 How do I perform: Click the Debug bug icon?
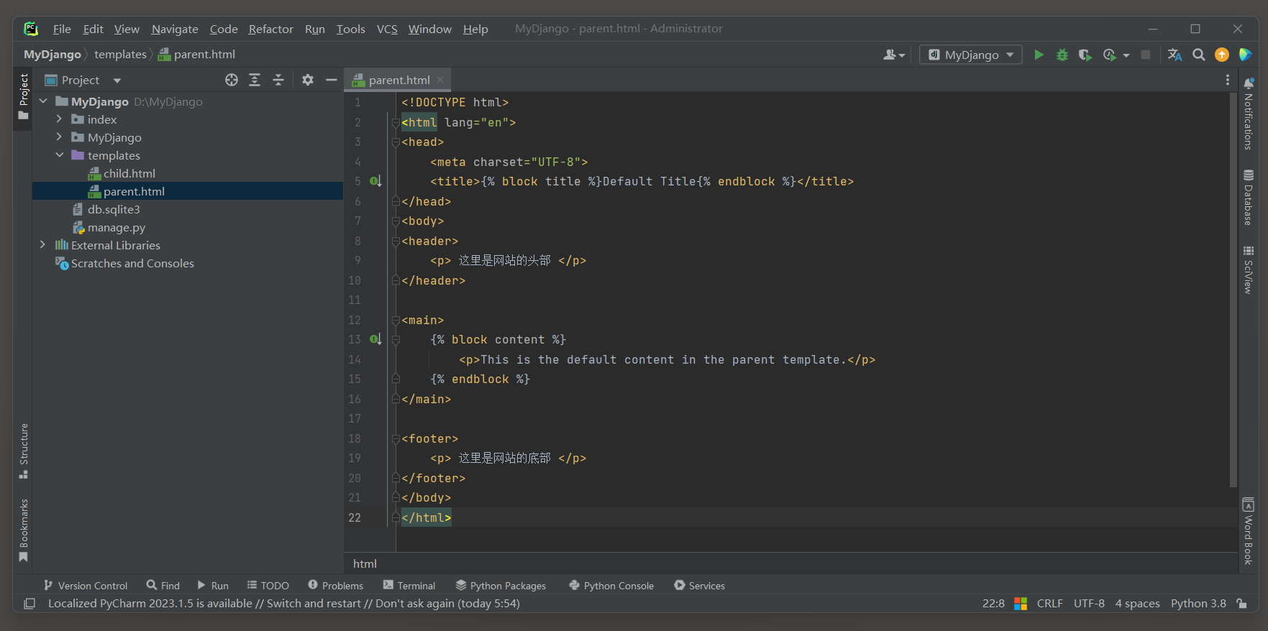pyautogui.click(x=1062, y=55)
